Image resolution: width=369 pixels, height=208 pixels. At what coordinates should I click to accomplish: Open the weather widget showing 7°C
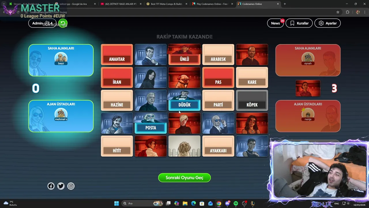10,203
